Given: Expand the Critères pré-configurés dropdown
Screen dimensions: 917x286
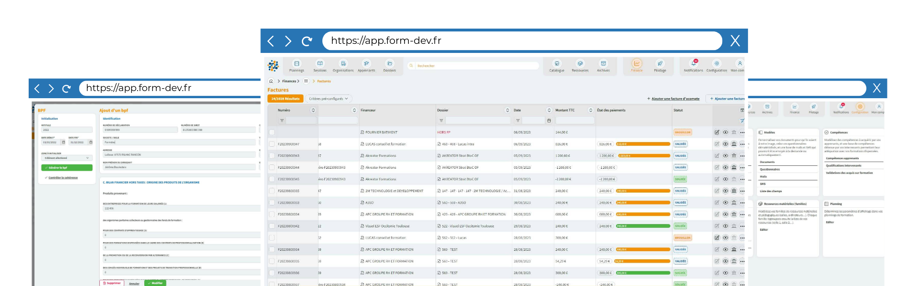Looking at the screenshot, I should pyautogui.click(x=329, y=99).
